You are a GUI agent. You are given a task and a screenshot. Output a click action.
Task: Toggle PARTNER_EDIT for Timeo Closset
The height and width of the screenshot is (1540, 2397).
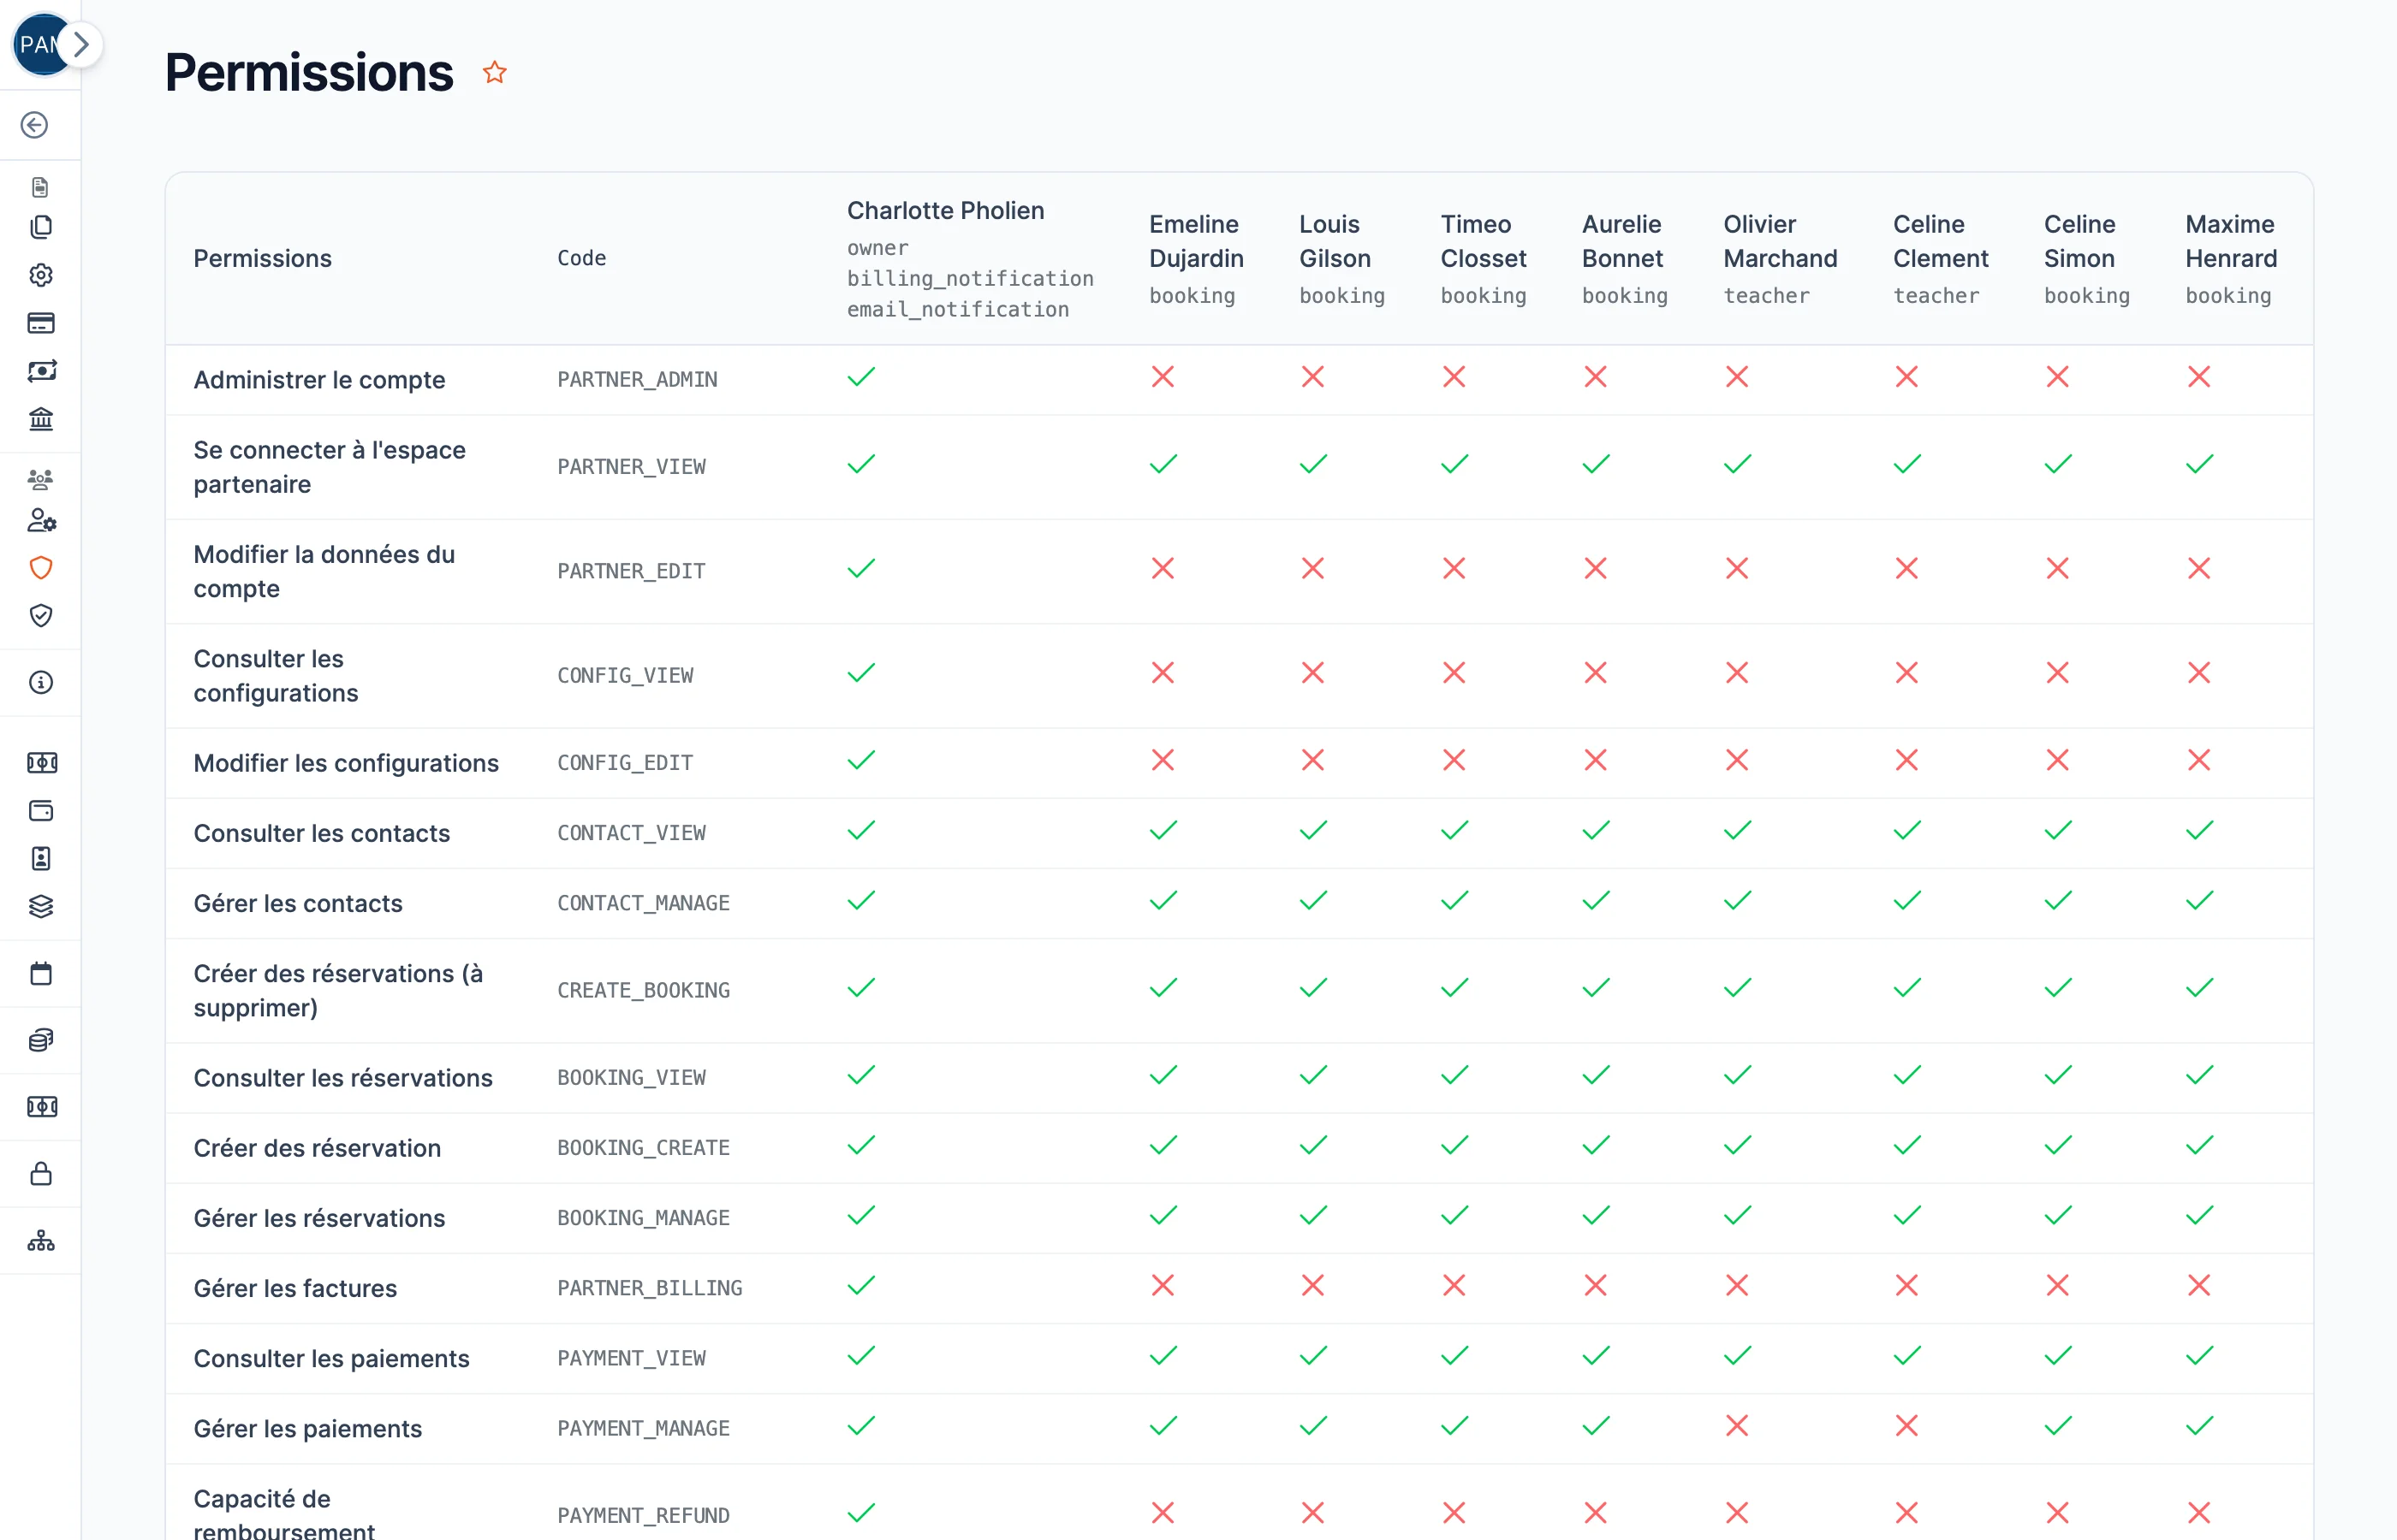1454,569
